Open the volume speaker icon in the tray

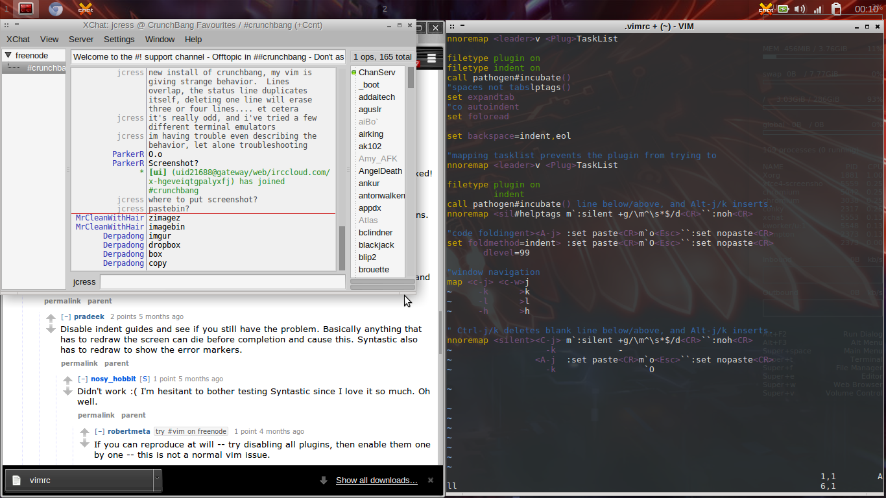(800, 9)
